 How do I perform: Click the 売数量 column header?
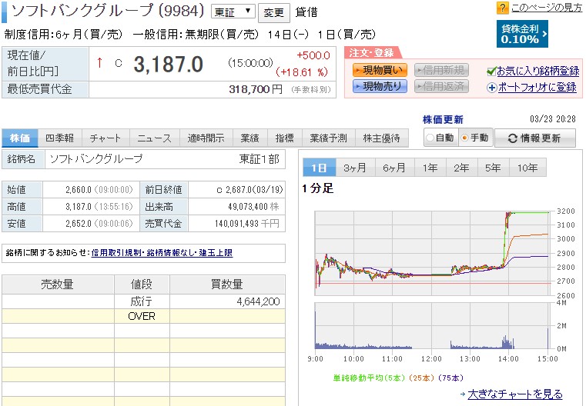58,285
